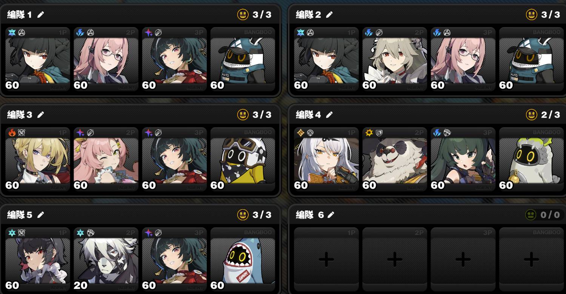Click the edit pencil next to 編隊 3
566x294 pixels.
(x=41, y=115)
